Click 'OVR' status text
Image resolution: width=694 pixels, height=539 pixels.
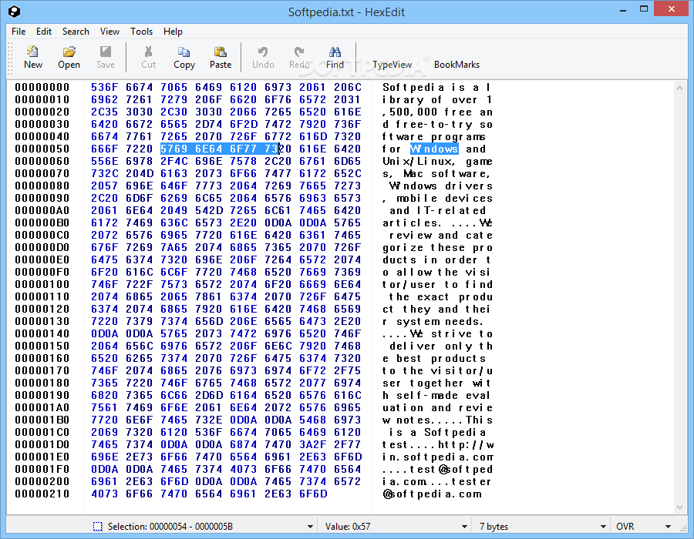point(625,527)
